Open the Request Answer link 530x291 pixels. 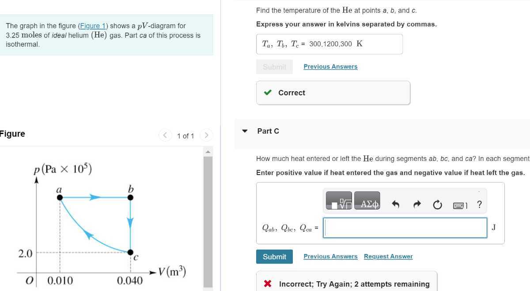click(x=388, y=256)
